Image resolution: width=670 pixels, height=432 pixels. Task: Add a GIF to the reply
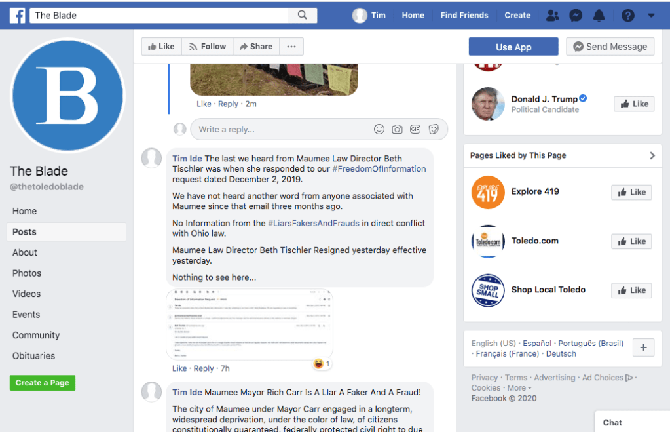(415, 129)
